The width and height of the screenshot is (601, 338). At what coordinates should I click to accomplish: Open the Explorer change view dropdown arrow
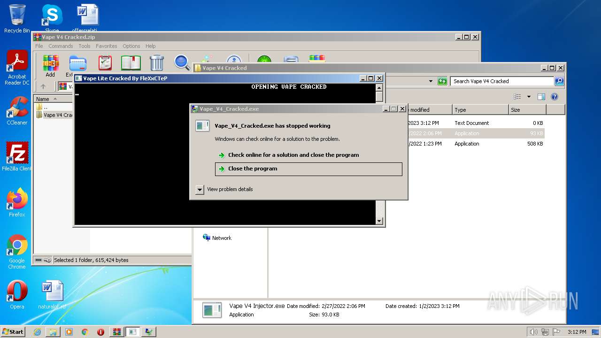(x=529, y=97)
